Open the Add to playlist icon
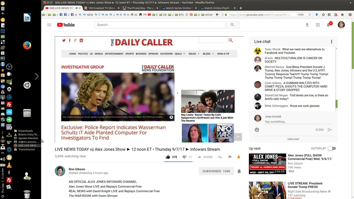 [220, 157]
